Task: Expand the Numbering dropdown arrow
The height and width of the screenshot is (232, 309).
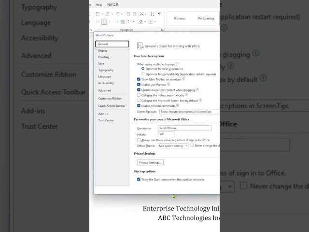Action: pyautogui.click(x=112, y=14)
